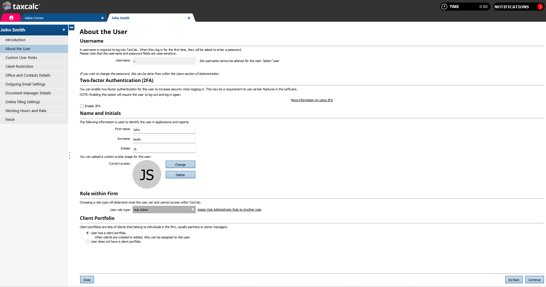546x287 pixels.
Task: Expand the John Smith sidebar dropdown arrow
Action: pyautogui.click(x=64, y=30)
